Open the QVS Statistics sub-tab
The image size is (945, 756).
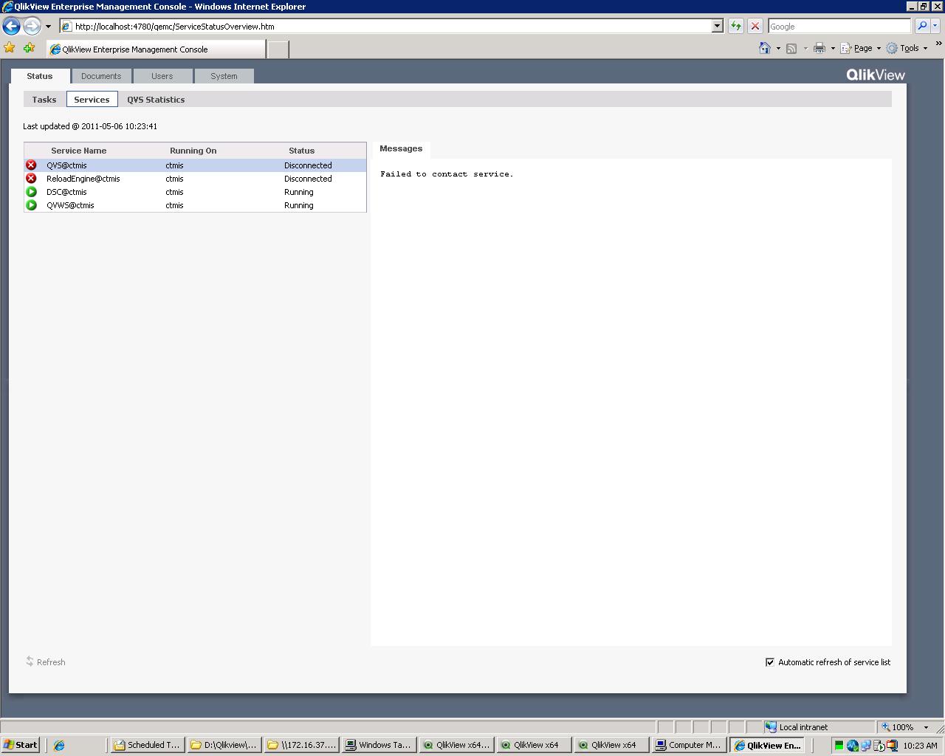point(156,100)
